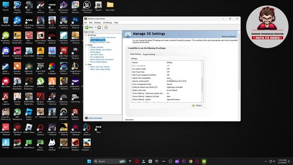Screen dimensions: 293x165
Task: Select Preferred refresh rate setting row
Action: (x=166, y=87)
